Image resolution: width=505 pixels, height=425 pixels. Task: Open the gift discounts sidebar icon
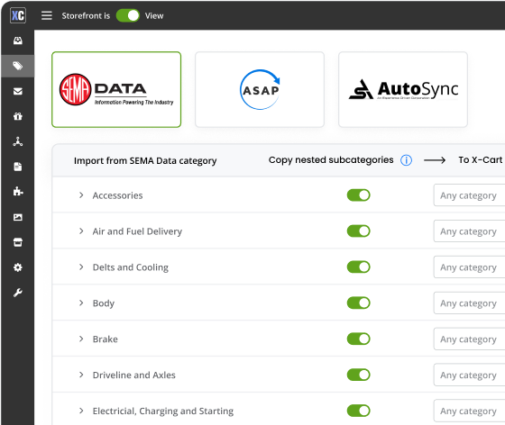[18, 116]
